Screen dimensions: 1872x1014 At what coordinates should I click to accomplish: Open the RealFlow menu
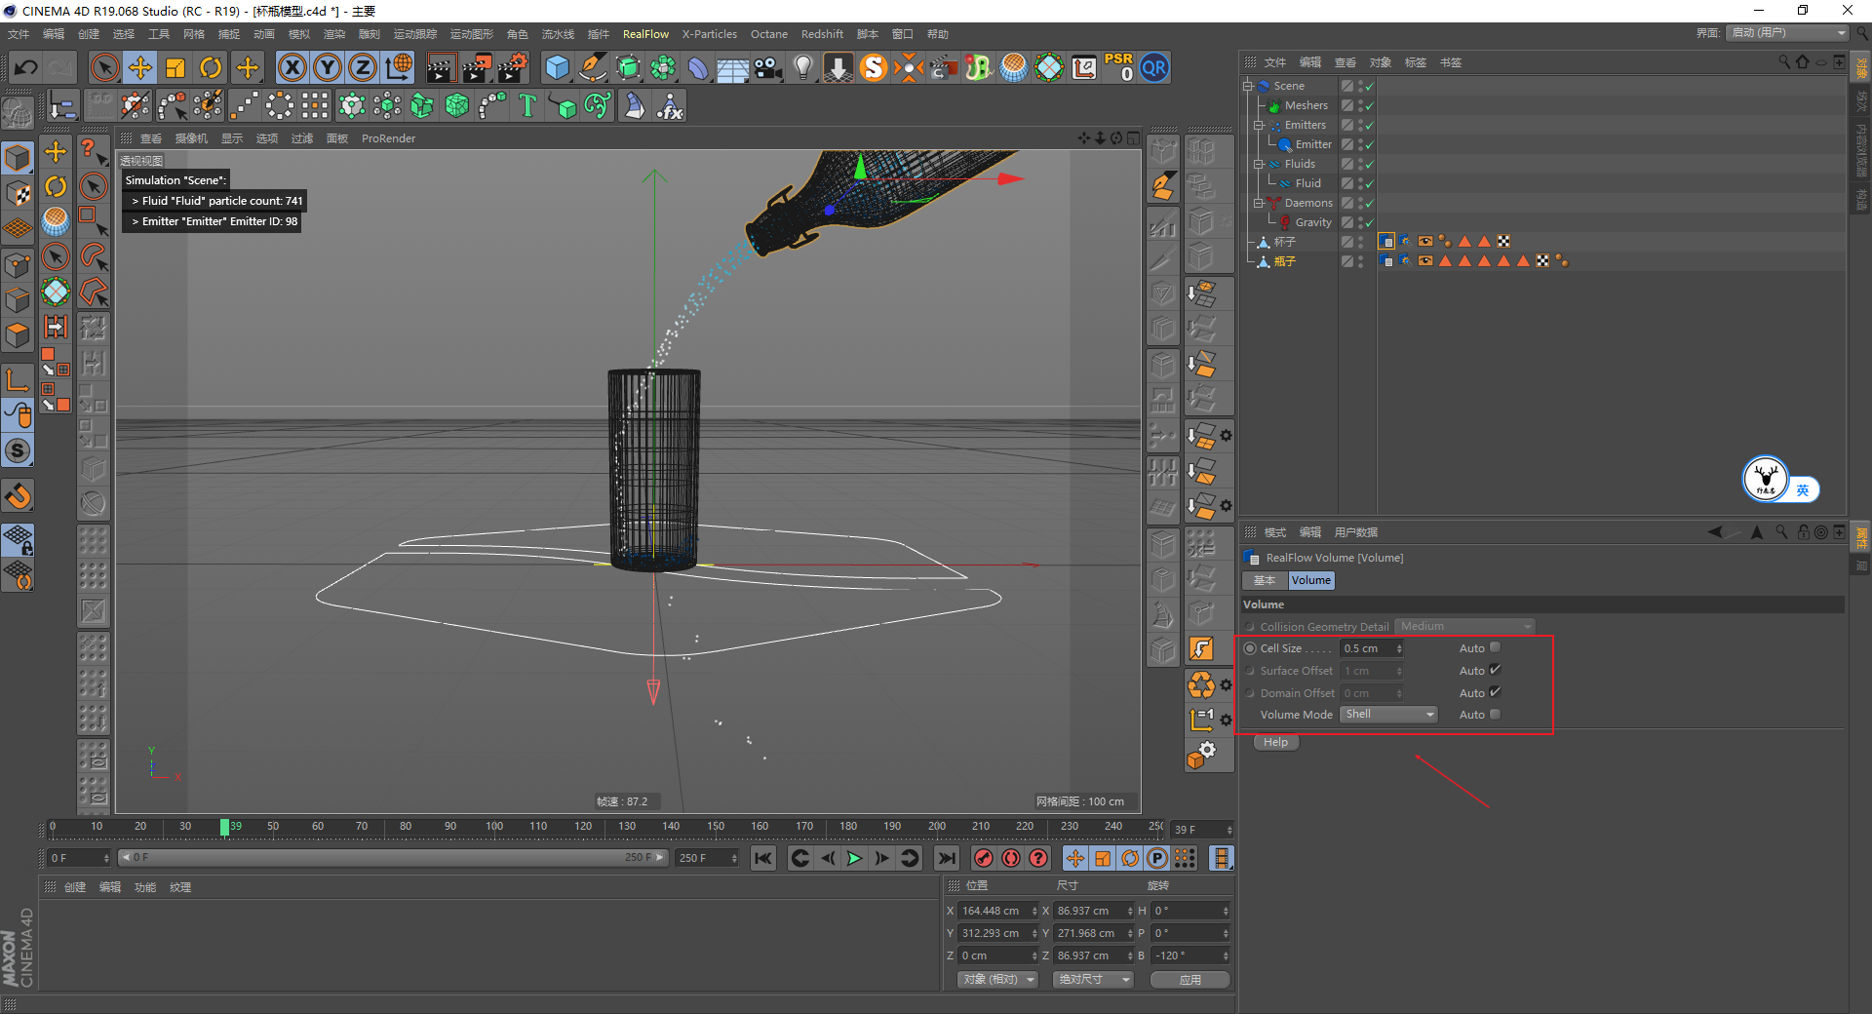click(x=645, y=34)
